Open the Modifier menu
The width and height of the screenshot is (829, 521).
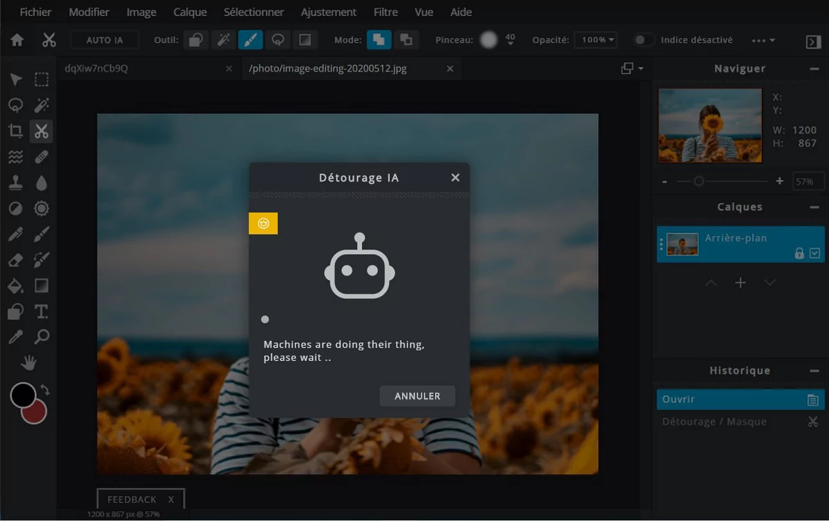pos(89,12)
